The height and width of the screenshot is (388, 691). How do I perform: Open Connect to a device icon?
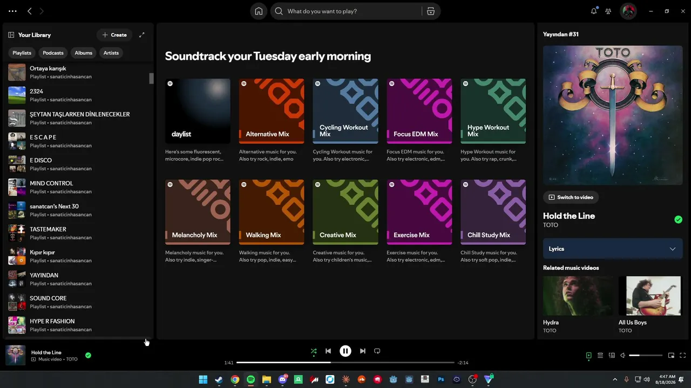tap(612, 355)
